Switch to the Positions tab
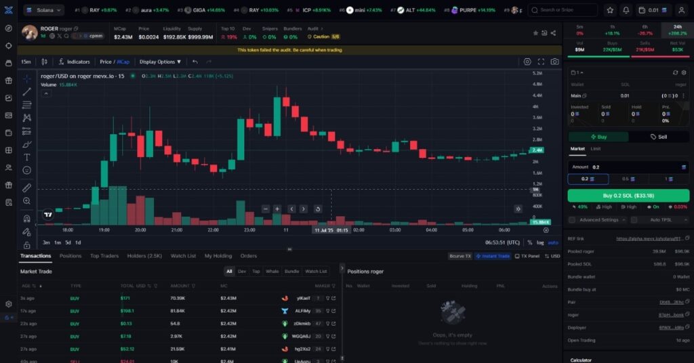The image size is (694, 363). tap(70, 256)
